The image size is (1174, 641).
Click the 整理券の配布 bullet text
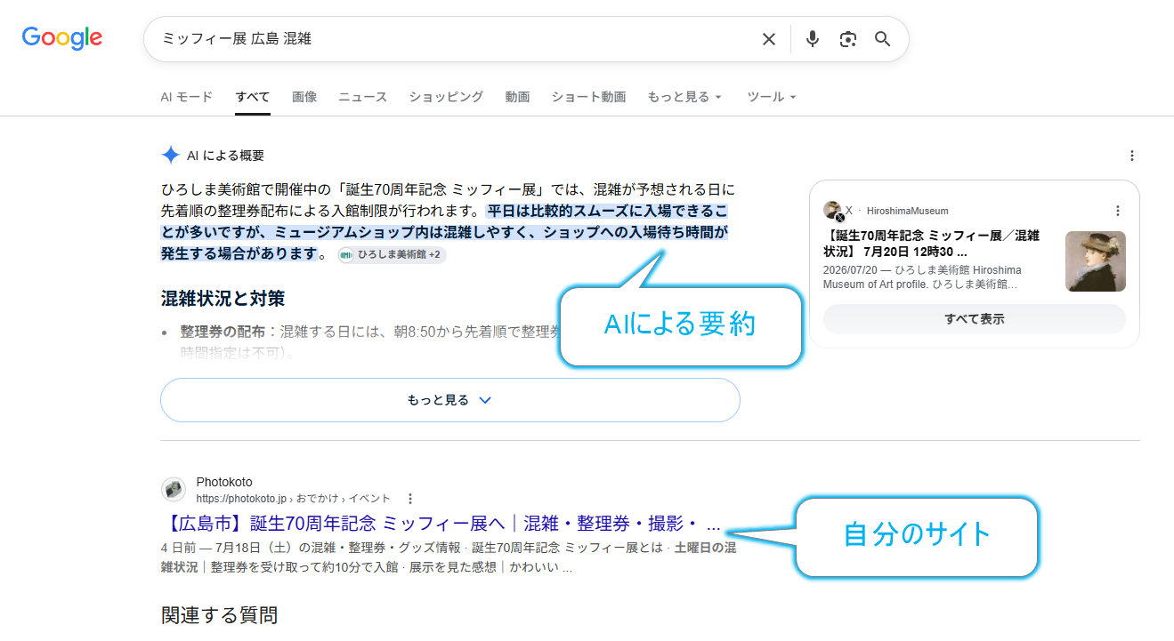point(223,332)
